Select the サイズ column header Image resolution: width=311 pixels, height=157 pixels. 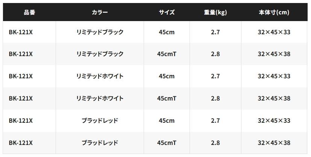[167, 12]
